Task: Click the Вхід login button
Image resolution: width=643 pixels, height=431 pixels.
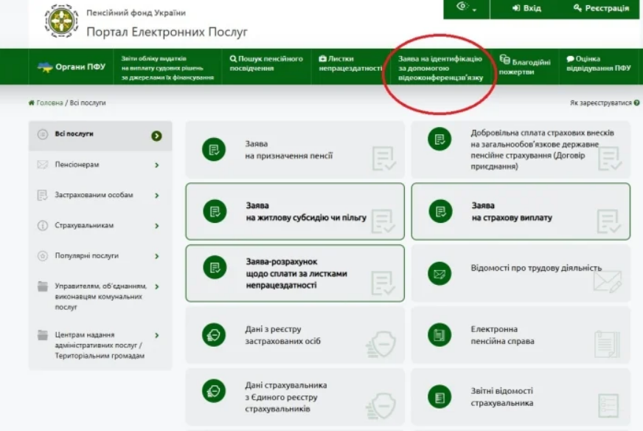Action: click(526, 8)
